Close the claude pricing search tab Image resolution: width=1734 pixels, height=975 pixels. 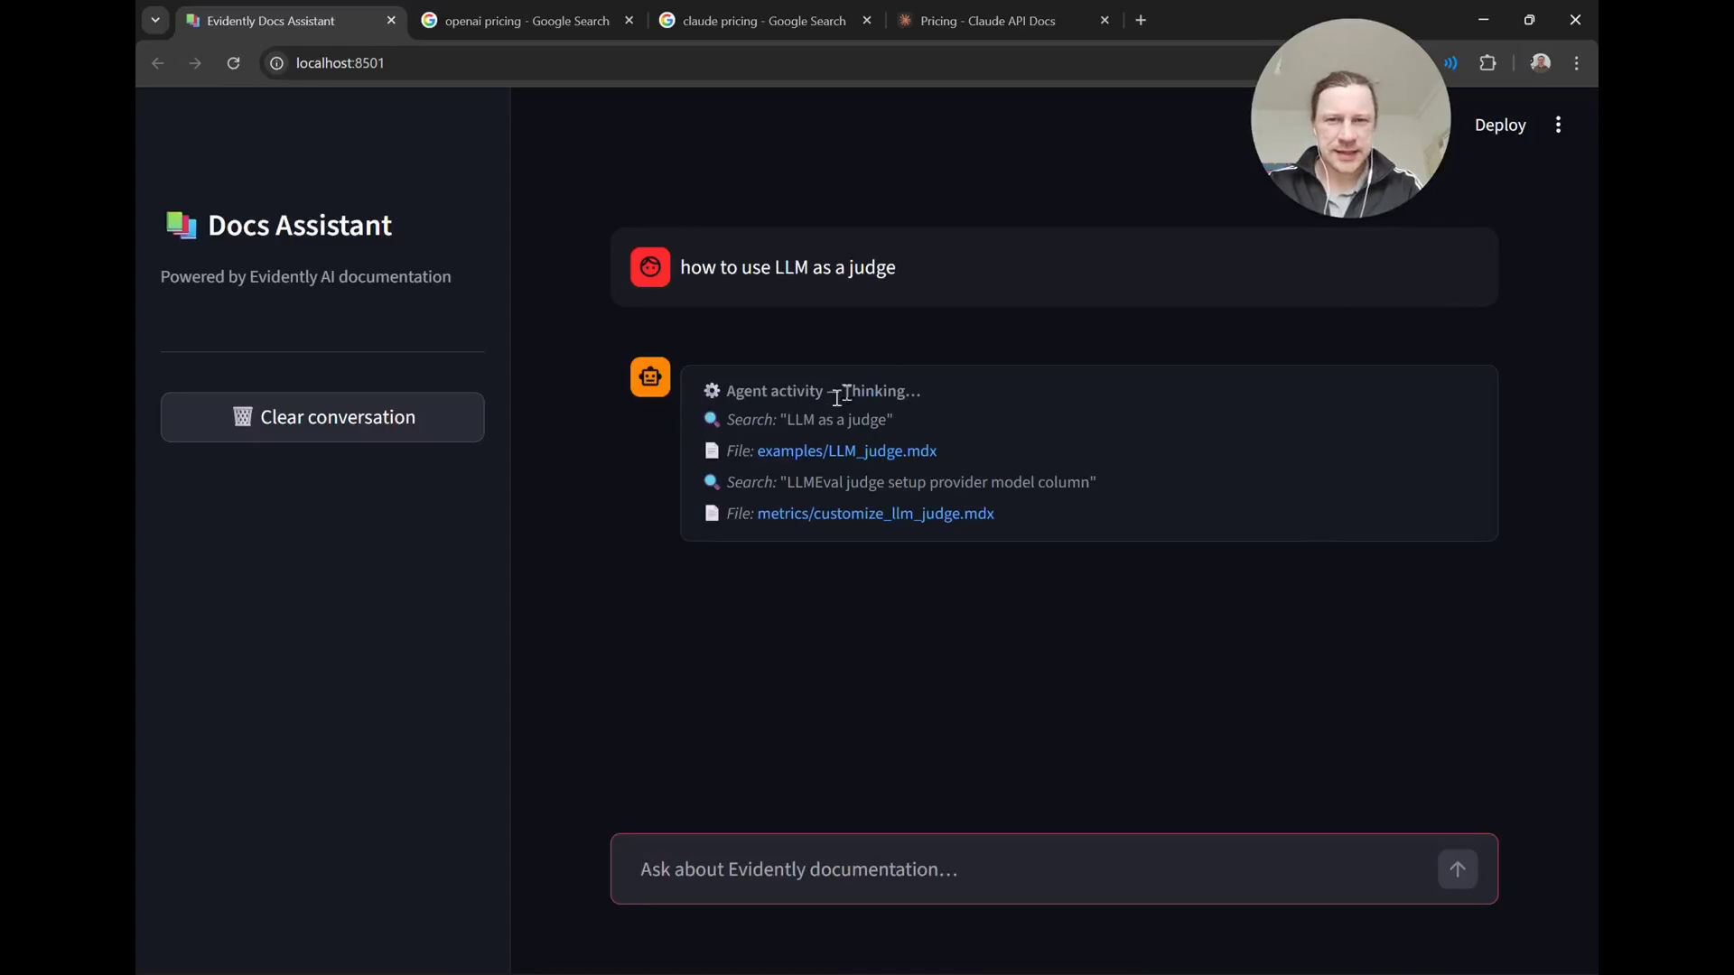point(867,20)
